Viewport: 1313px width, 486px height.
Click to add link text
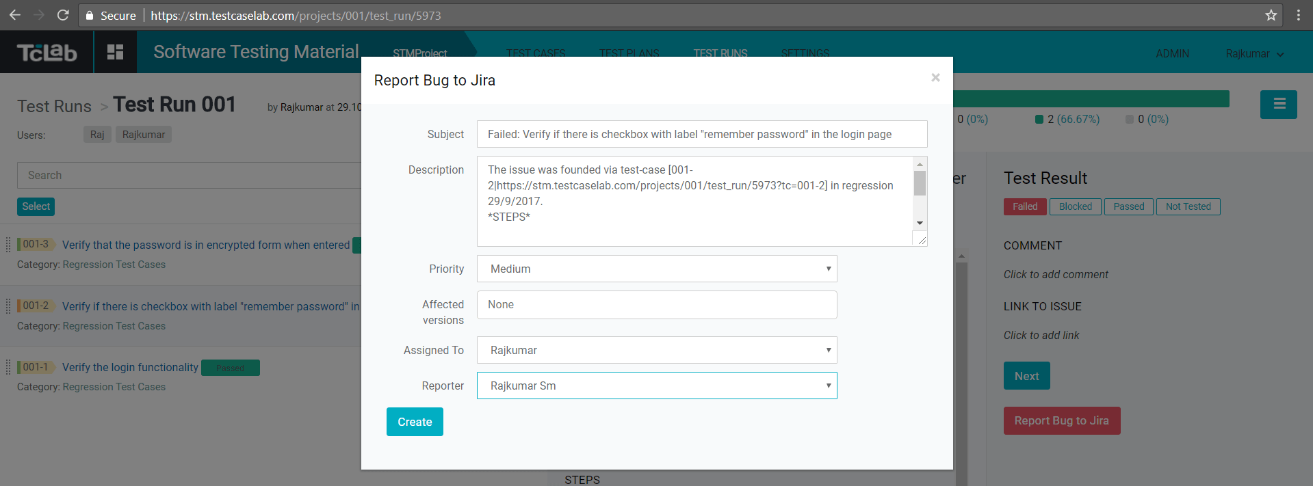pos(1041,335)
